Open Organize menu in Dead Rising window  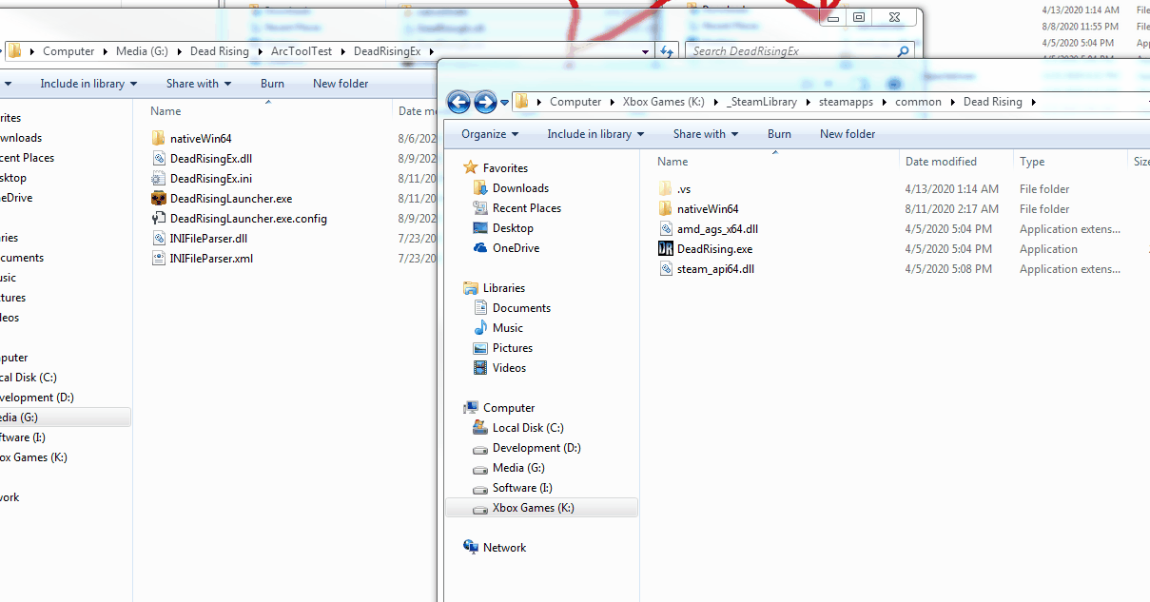pos(490,134)
